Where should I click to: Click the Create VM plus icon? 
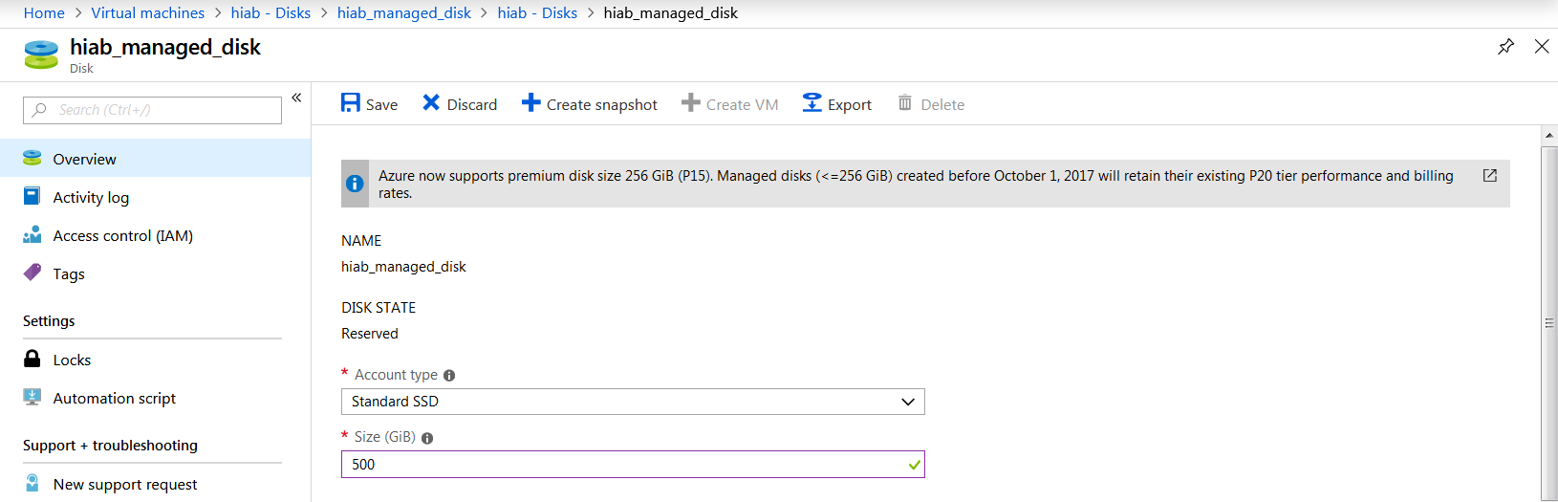pos(690,102)
